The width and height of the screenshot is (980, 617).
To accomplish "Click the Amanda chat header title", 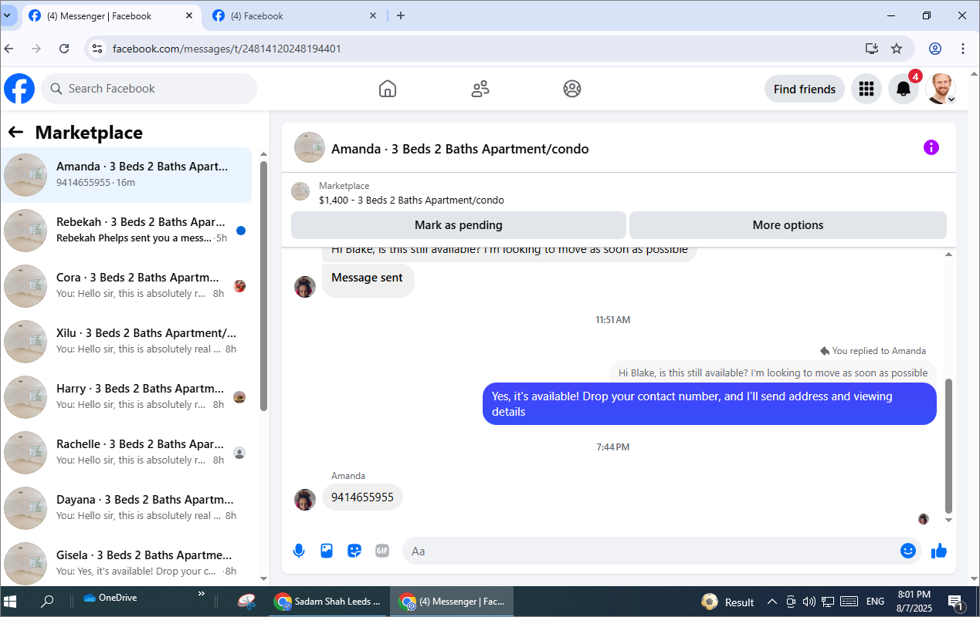I will [459, 149].
